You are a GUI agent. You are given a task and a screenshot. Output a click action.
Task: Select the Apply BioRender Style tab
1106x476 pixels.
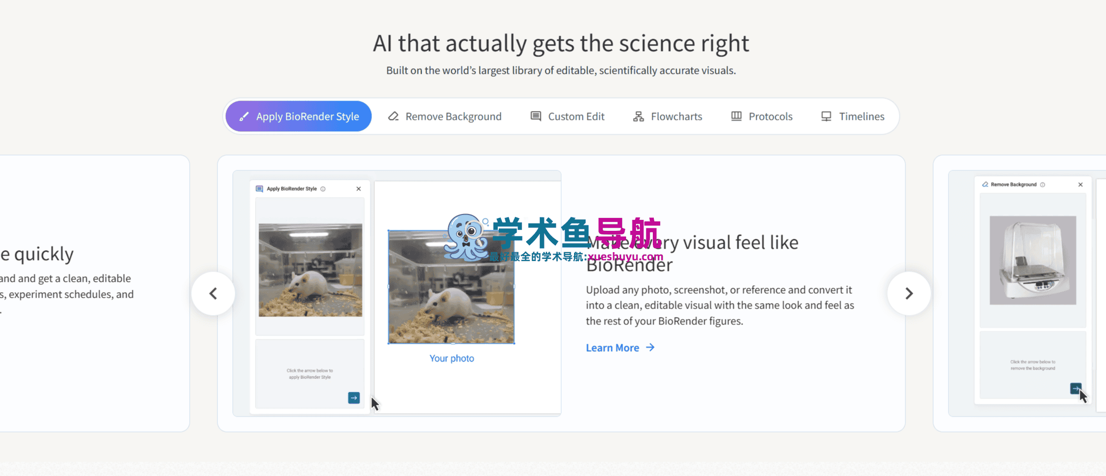click(x=299, y=116)
